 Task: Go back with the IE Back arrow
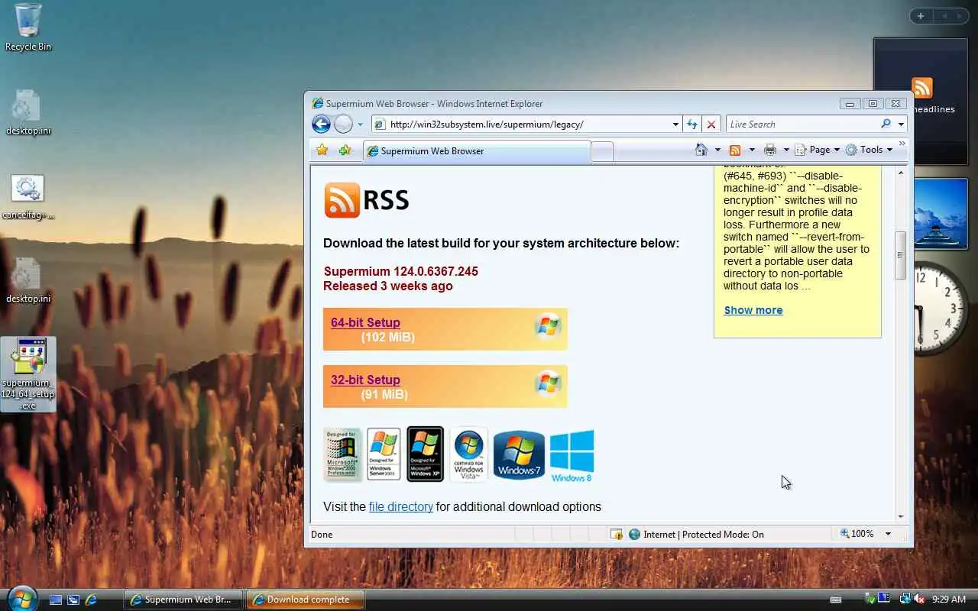(322, 124)
